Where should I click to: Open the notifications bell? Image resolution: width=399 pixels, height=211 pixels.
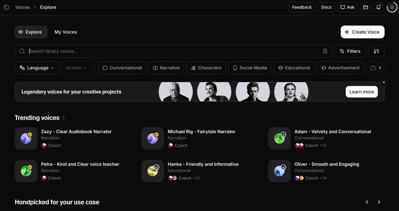(x=378, y=7)
